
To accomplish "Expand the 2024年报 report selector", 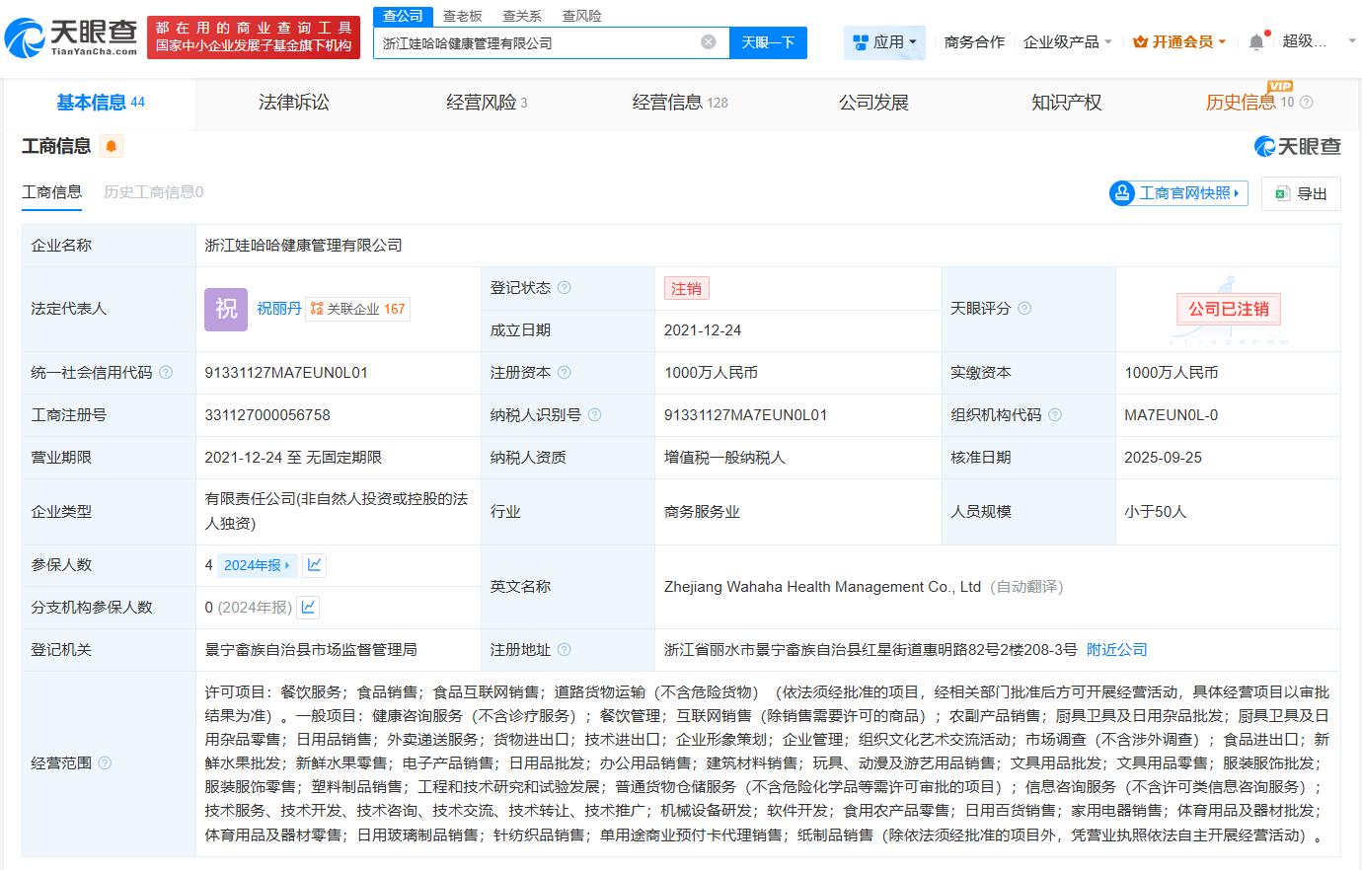I will (x=257, y=565).
